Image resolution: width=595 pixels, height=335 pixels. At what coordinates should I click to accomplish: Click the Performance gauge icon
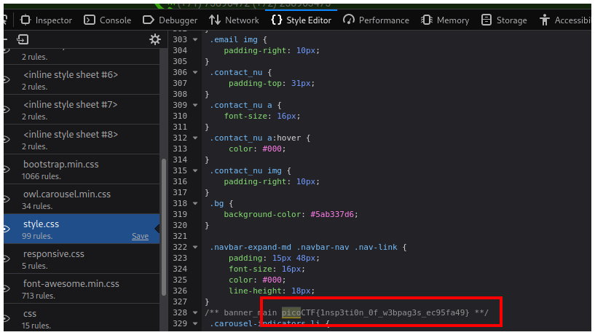pos(349,20)
